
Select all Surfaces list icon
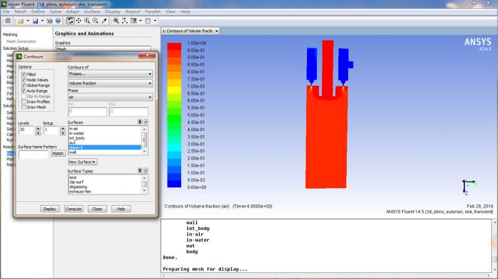139,122
